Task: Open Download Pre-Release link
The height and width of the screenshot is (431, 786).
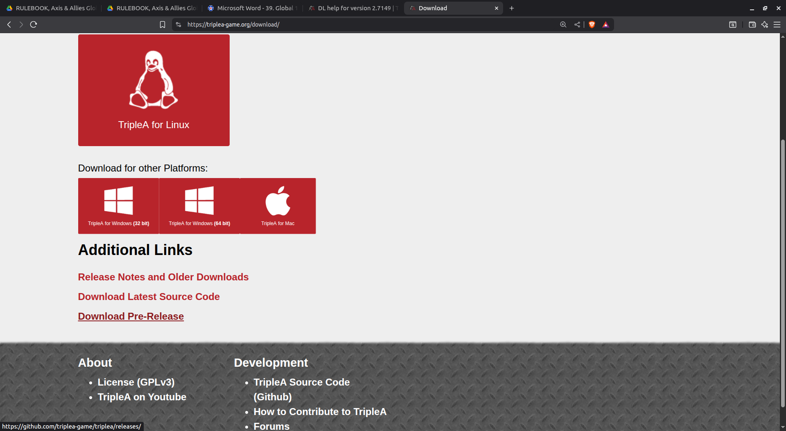Action: (131, 316)
